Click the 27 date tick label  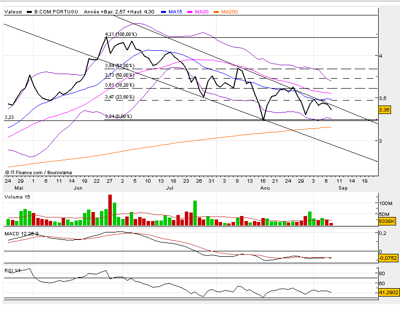coord(109,181)
